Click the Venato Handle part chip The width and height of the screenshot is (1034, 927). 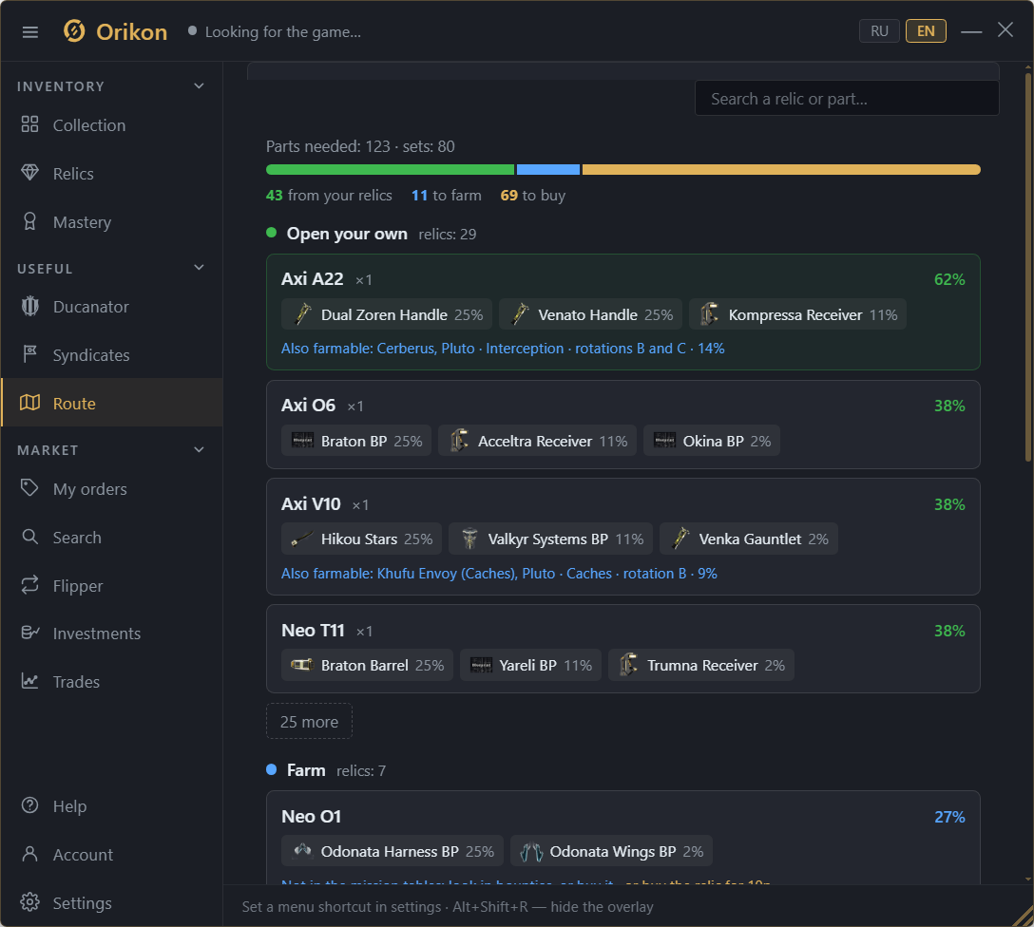pos(590,314)
